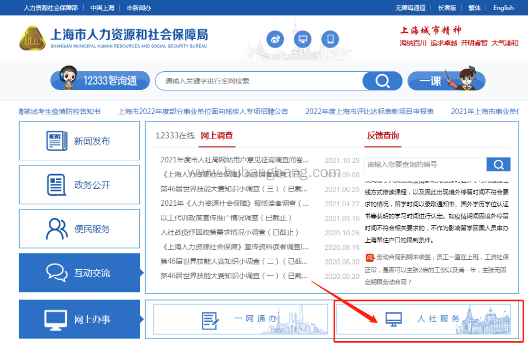This screenshot has width=528, height=347.
Task: Open 网上办事 sidebar item
Action: (x=79, y=319)
